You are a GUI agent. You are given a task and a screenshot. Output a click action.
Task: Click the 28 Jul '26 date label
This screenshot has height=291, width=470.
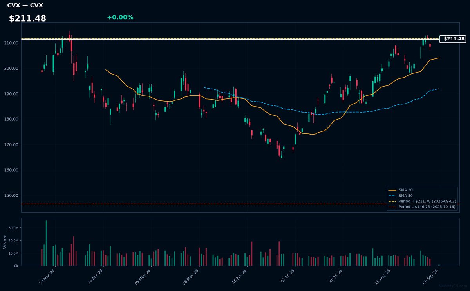coord(336,276)
